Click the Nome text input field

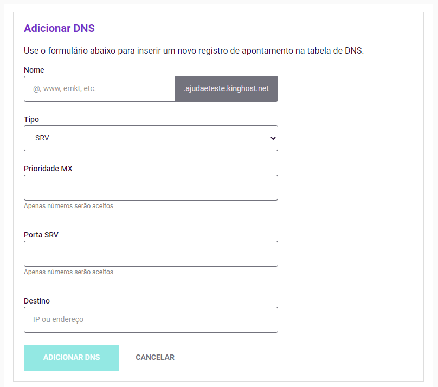pos(99,88)
